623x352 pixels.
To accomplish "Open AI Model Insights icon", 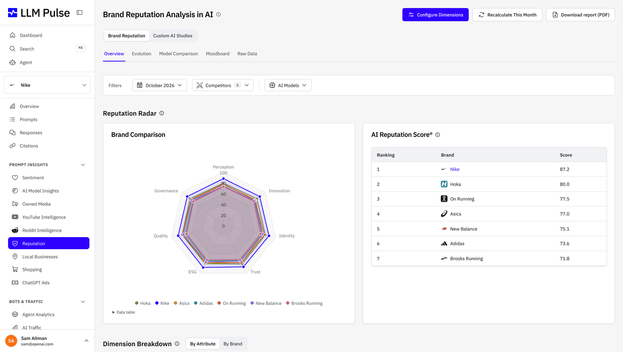I will pos(15,191).
